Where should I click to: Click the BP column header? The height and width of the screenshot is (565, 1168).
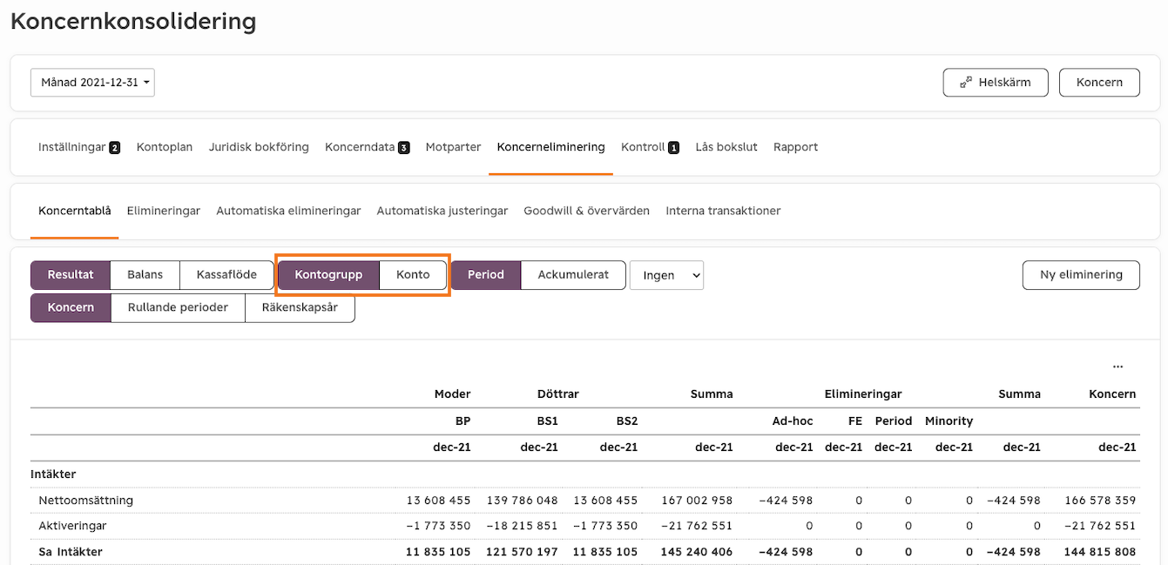tap(463, 421)
